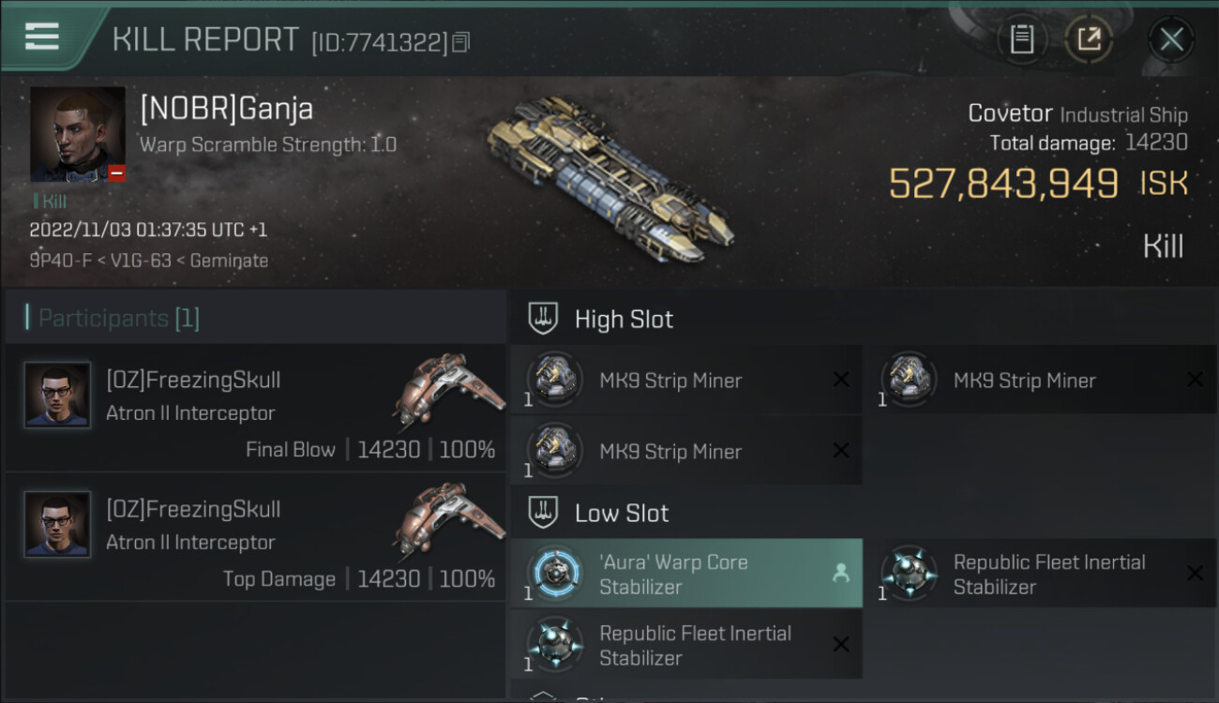Open the hamburger menu icon

point(42,37)
